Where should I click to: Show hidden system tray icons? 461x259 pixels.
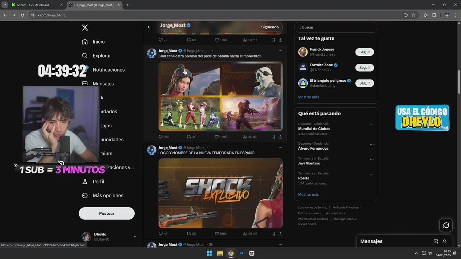point(416,253)
